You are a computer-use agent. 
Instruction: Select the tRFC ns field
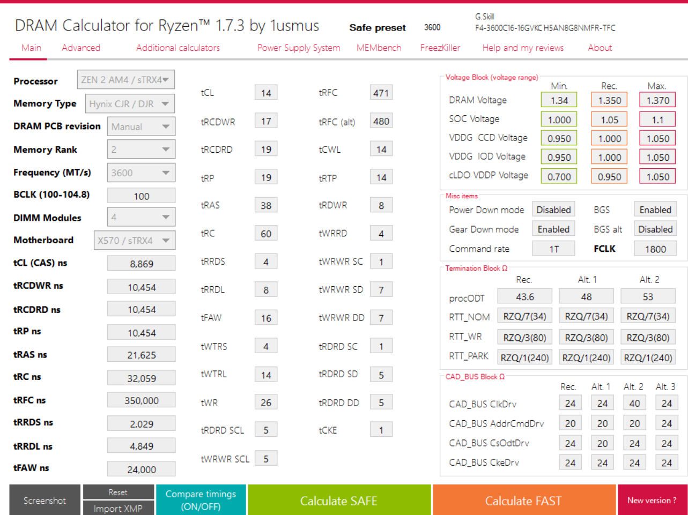[x=141, y=400]
